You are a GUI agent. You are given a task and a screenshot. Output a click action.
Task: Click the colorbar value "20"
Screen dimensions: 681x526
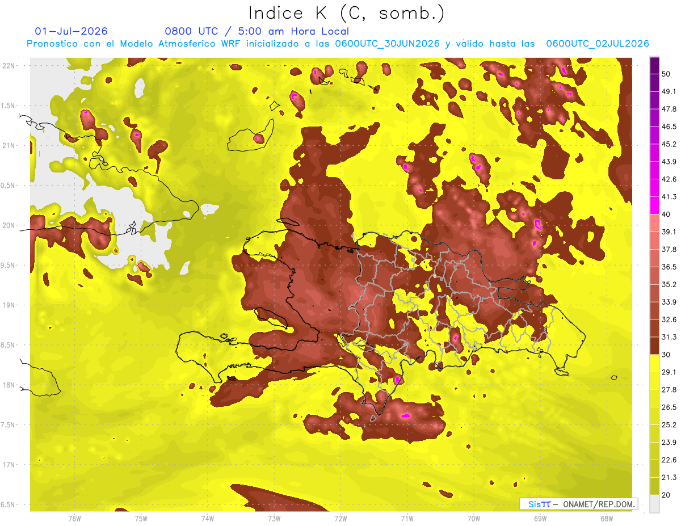click(x=666, y=495)
